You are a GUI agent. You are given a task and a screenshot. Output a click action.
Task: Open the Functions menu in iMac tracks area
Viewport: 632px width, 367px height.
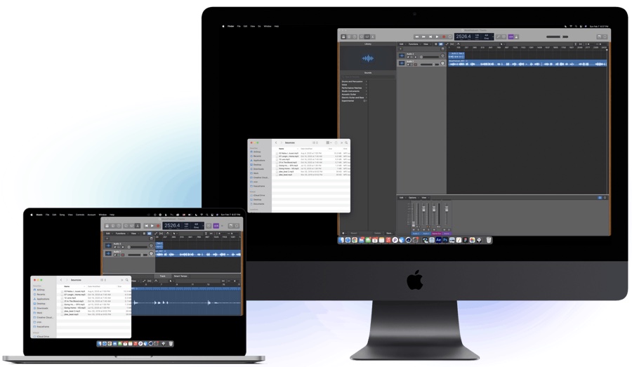[x=414, y=44]
